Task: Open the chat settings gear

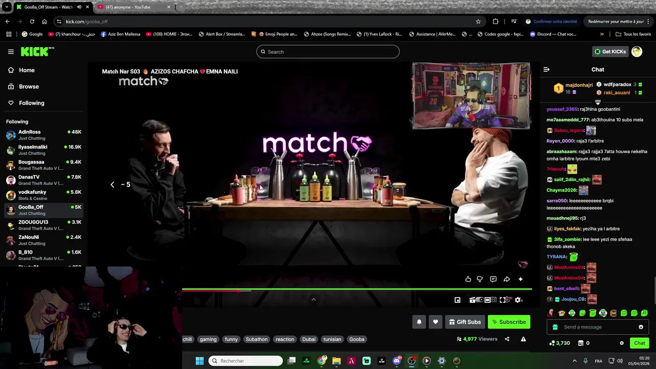Action: point(622,343)
